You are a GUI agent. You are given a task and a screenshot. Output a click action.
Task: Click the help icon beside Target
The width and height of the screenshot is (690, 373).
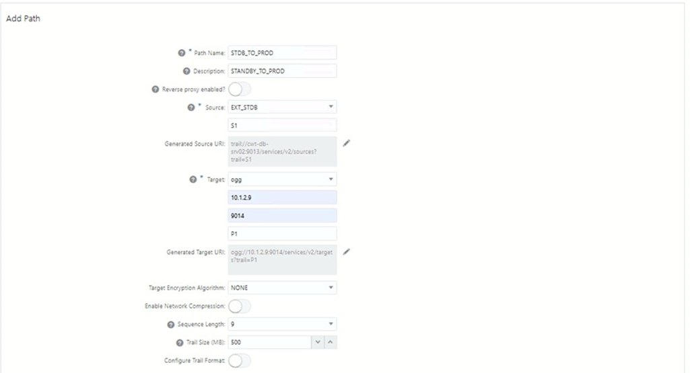tap(193, 179)
